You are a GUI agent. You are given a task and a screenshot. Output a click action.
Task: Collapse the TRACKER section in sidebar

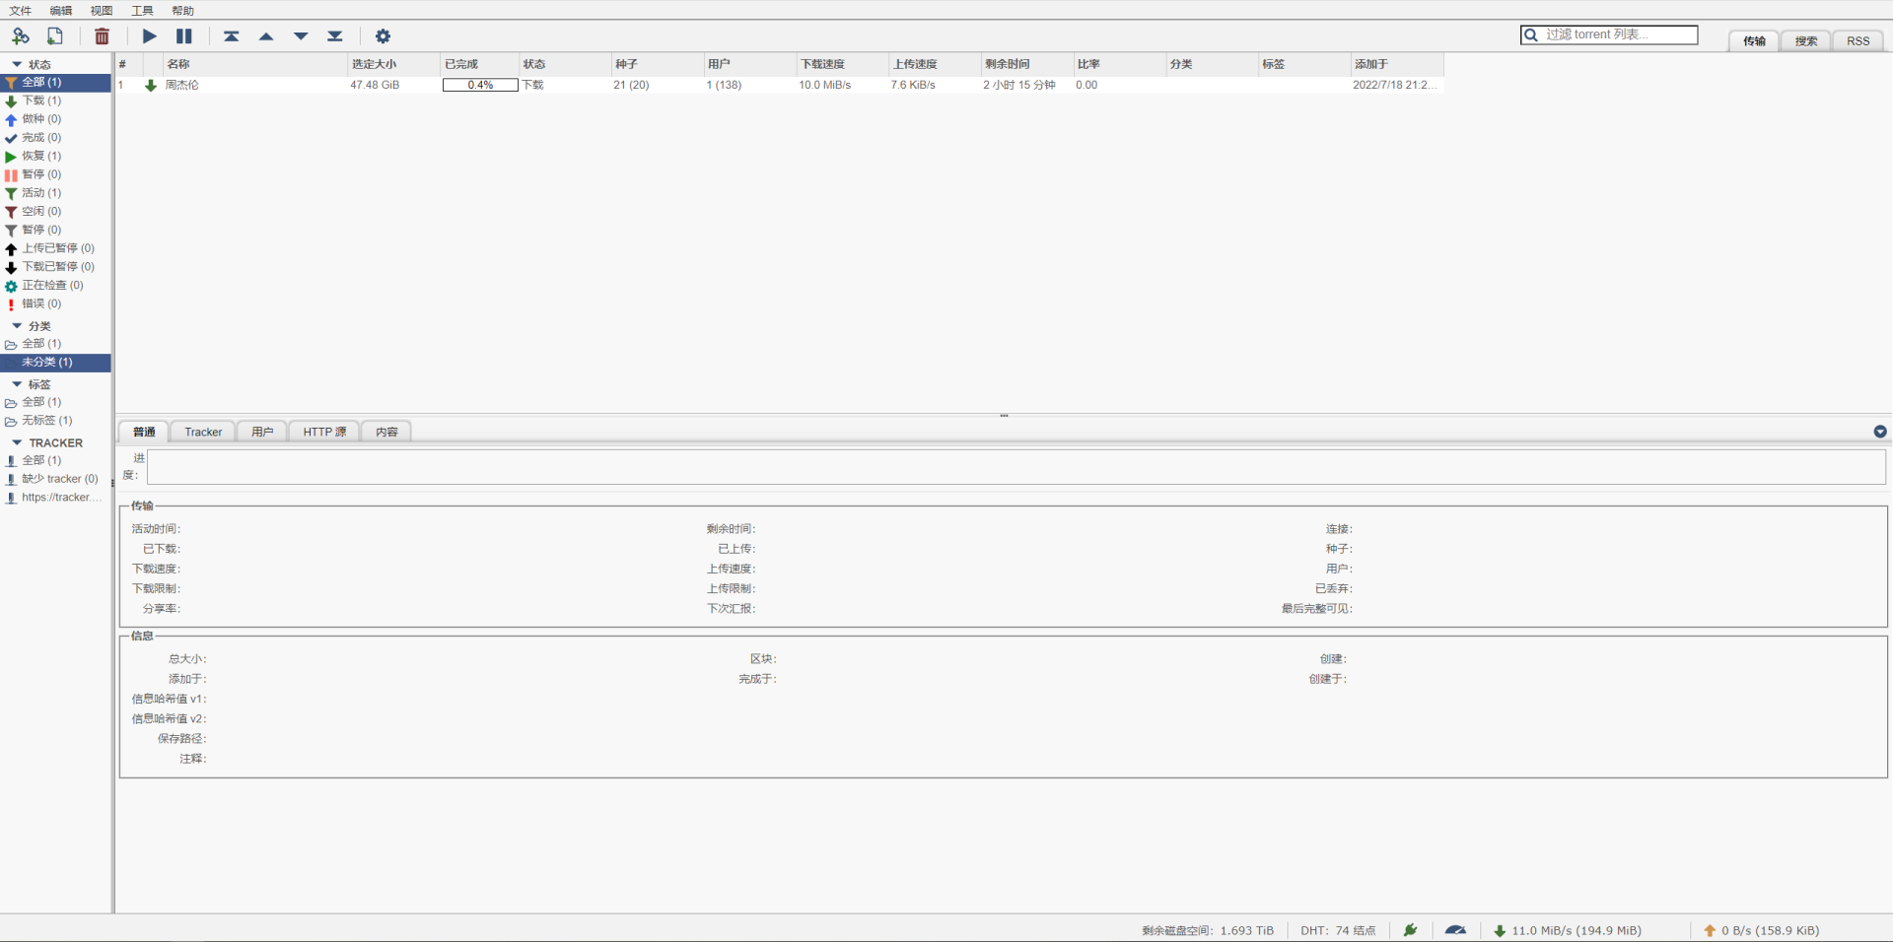pos(17,443)
